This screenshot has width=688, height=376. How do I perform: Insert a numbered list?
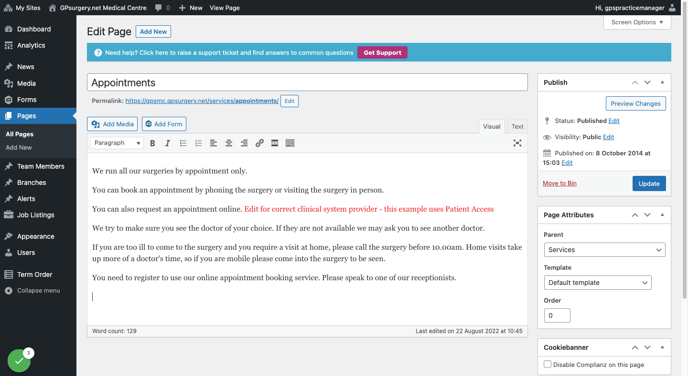[198, 143]
